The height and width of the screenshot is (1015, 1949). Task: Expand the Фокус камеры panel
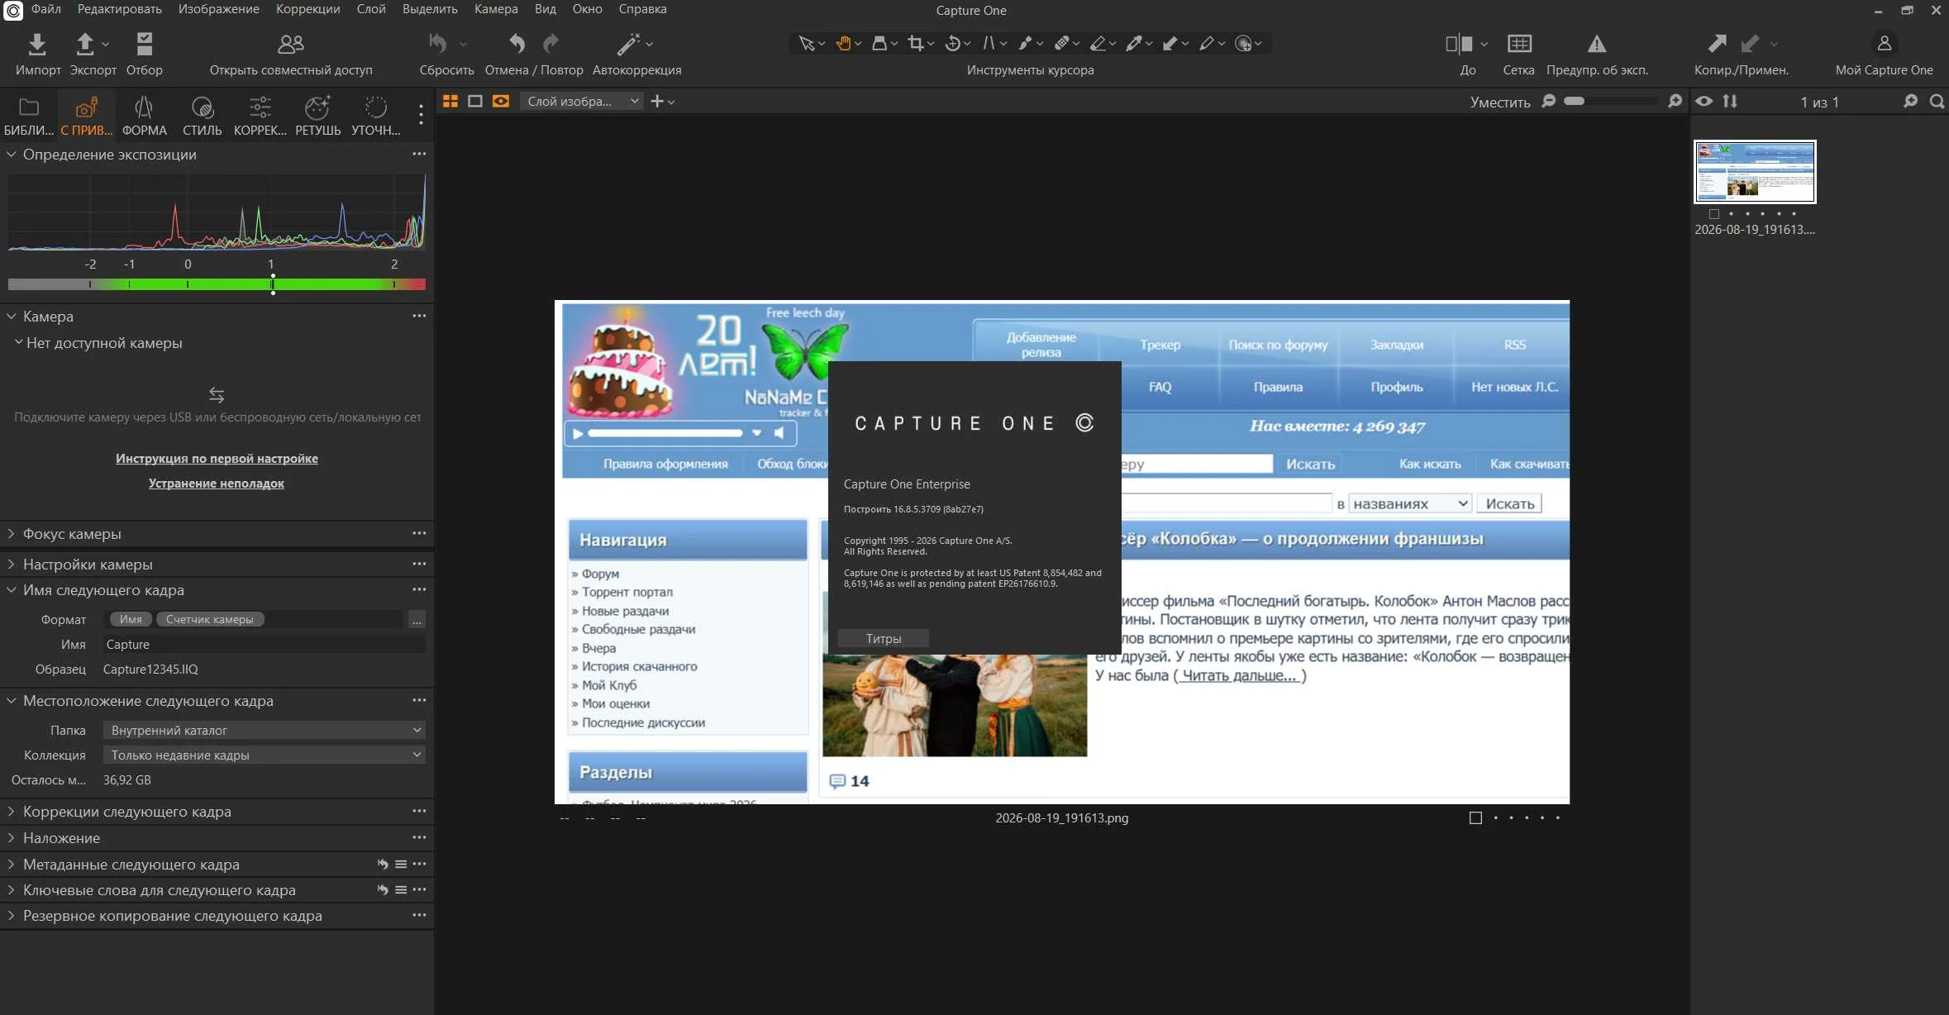tap(12, 534)
